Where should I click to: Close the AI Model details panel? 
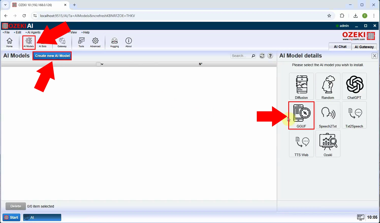pos(374,56)
